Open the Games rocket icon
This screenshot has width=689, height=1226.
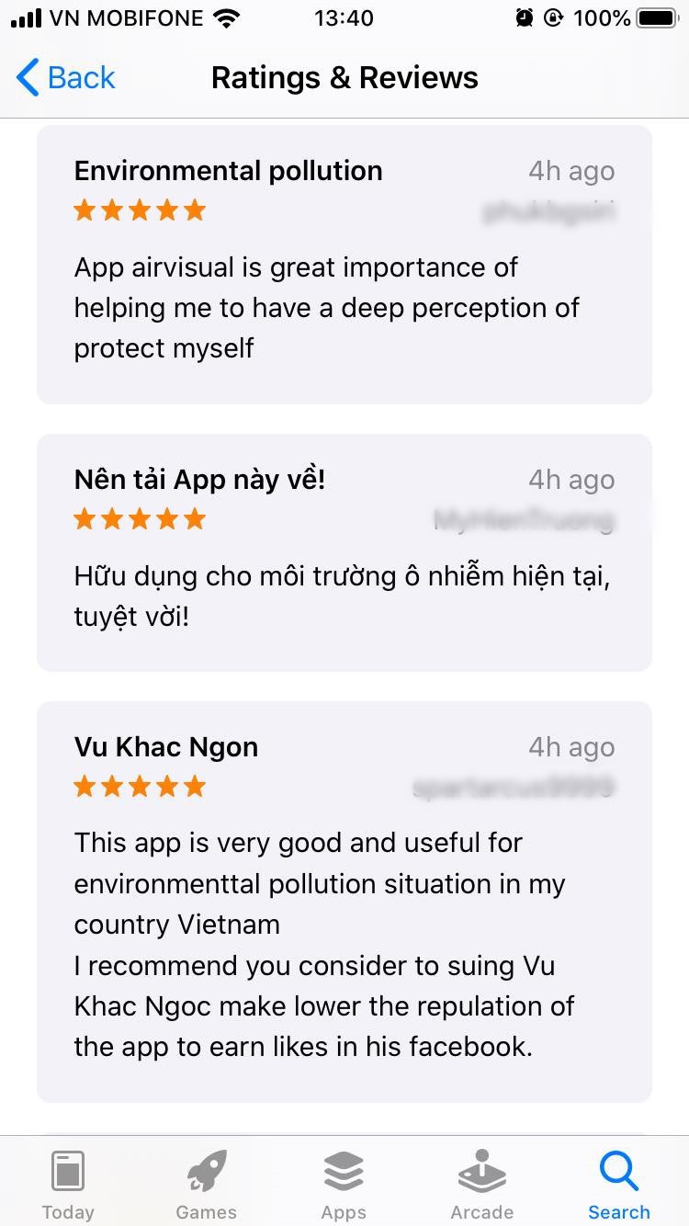click(206, 1171)
